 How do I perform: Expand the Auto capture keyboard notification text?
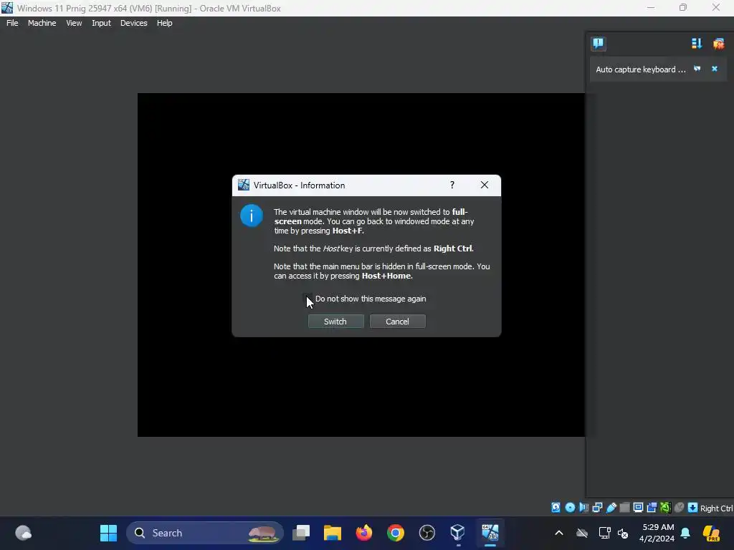point(640,69)
